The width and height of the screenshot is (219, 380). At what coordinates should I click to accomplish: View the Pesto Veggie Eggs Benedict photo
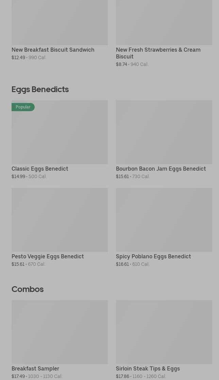60,220
